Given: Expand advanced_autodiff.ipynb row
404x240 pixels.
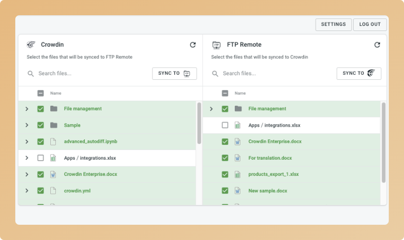Looking at the screenshot, I should (27, 141).
